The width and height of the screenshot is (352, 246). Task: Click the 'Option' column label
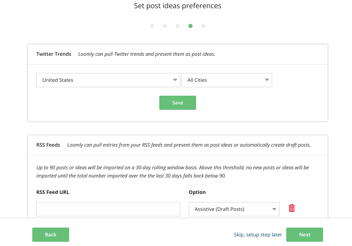(x=197, y=192)
